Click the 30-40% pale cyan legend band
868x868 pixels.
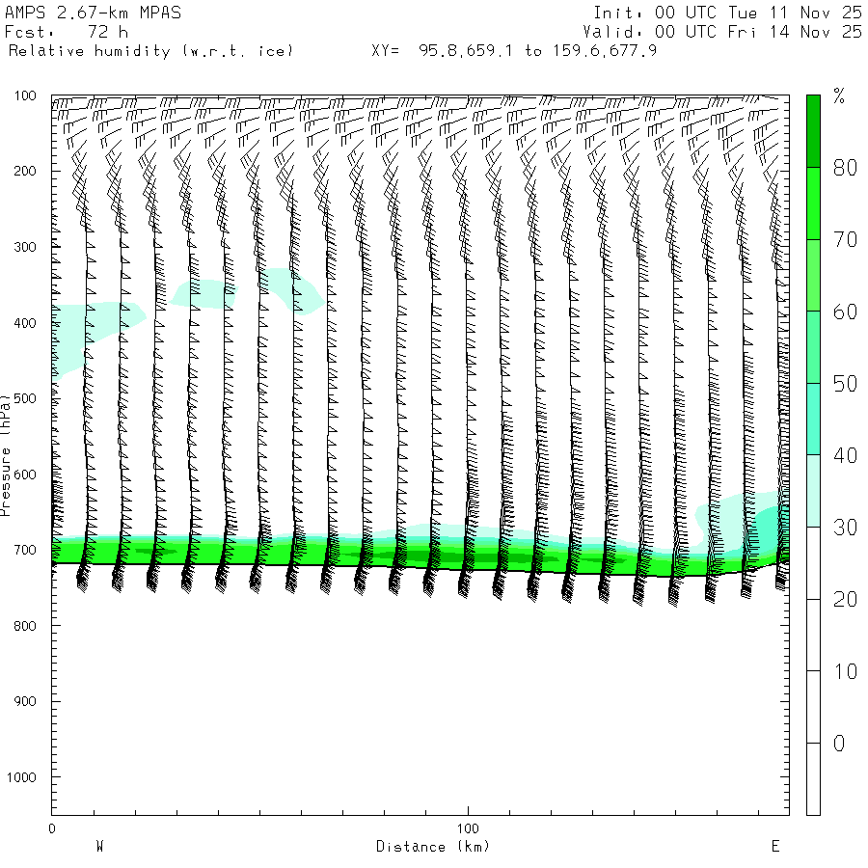pyautogui.click(x=813, y=491)
